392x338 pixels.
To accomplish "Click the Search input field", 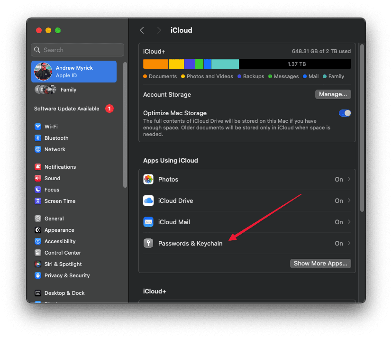I will [78, 50].
